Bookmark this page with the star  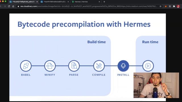(x=160, y=6)
